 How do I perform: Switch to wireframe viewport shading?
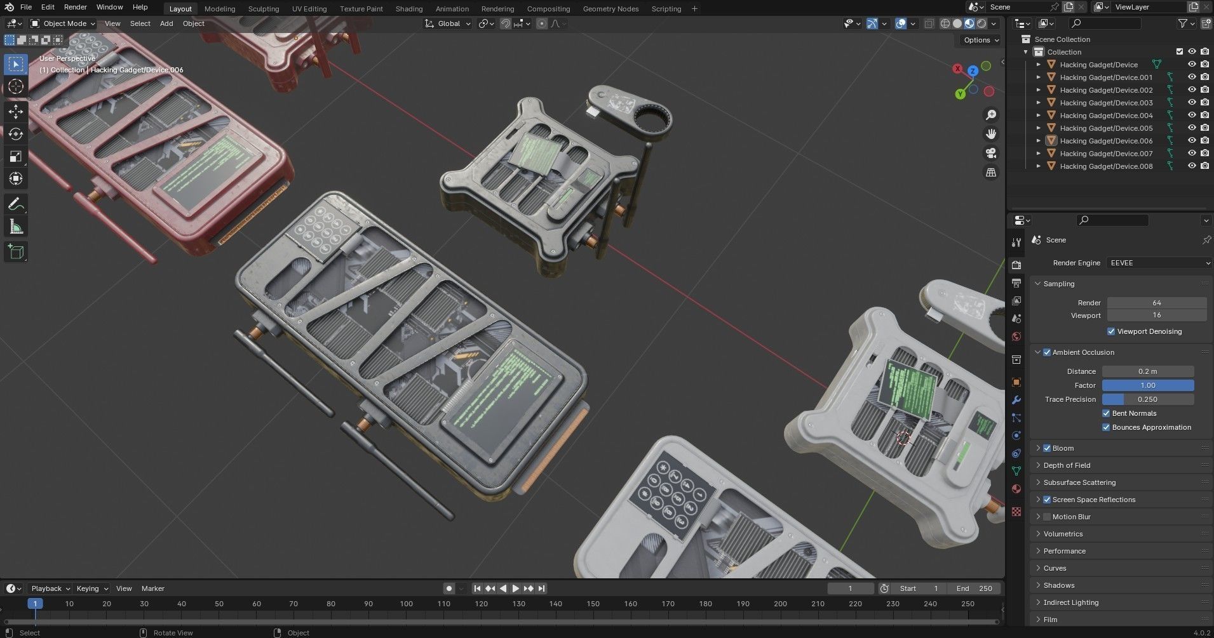(945, 23)
